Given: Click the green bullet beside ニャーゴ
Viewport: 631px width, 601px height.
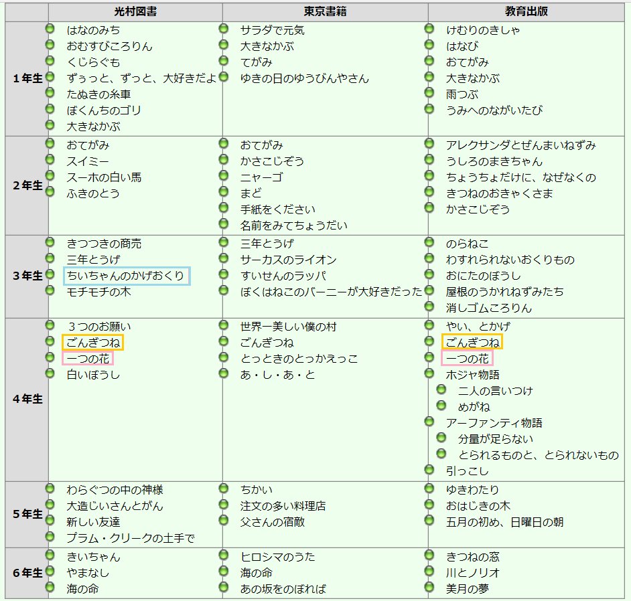Looking at the screenshot, I should click(x=223, y=175).
